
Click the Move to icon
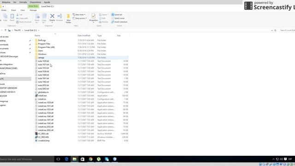pyautogui.click(x=37, y=18)
